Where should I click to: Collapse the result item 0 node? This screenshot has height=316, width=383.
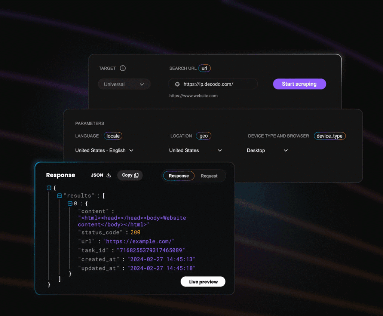click(70, 203)
